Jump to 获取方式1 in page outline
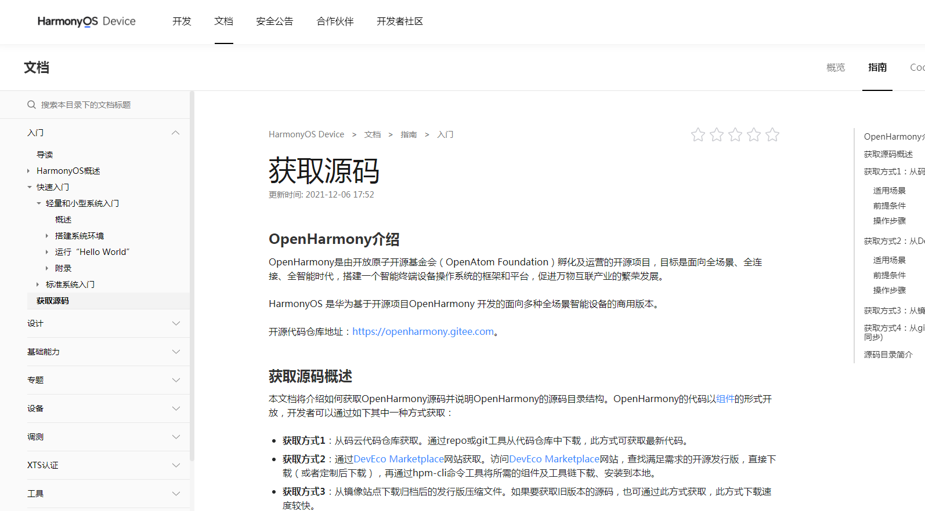This screenshot has width=925, height=511. (x=894, y=171)
